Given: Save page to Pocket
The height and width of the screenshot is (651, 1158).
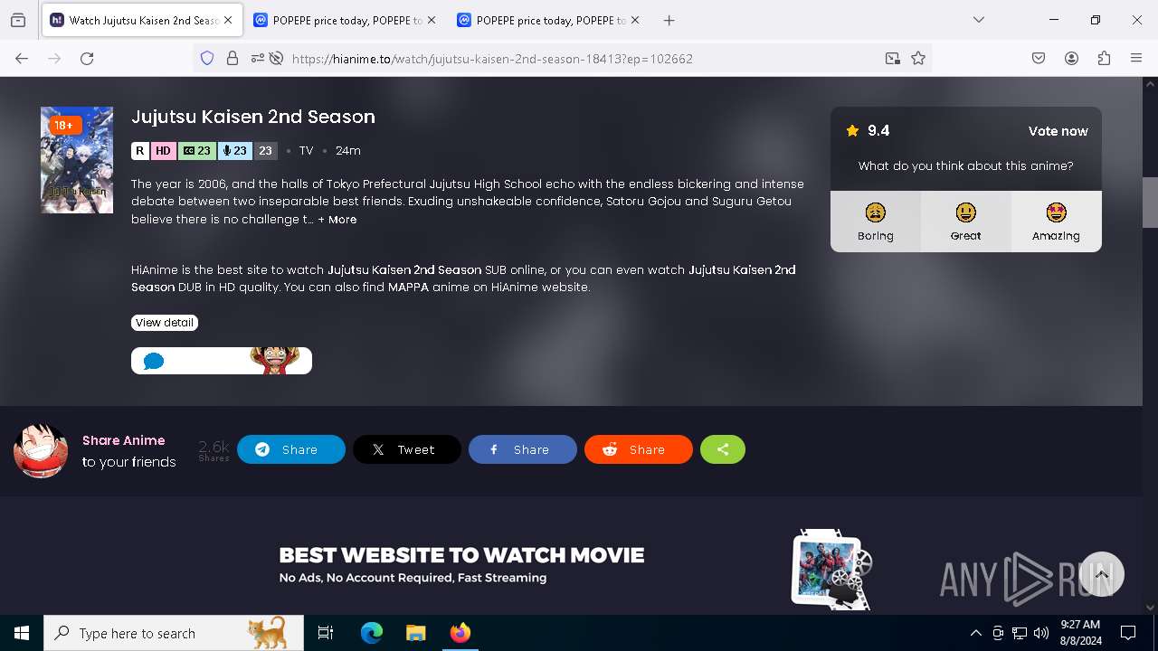Looking at the screenshot, I should click(x=1039, y=58).
